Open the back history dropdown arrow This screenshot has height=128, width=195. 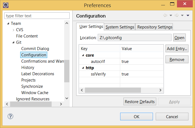171,15
